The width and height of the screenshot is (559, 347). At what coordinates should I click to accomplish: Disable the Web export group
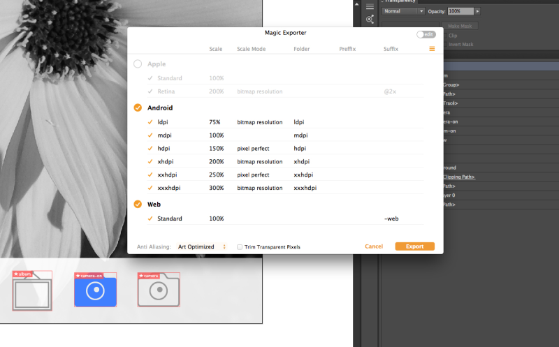click(x=138, y=204)
